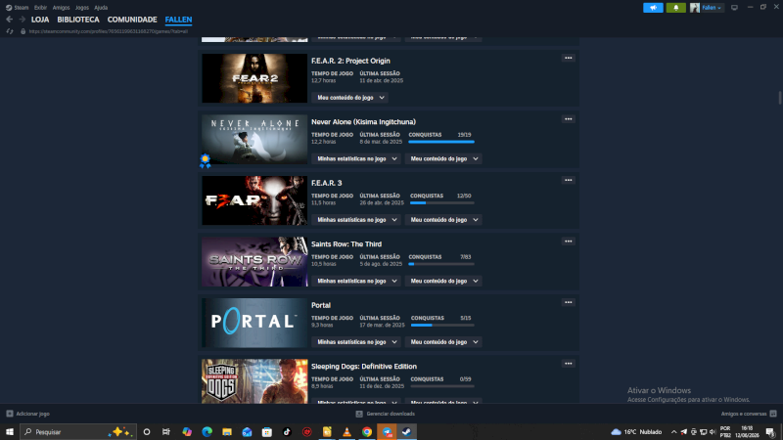This screenshot has height=440, width=783.
Task: Open more options for Never Alone
Action: 569,119
